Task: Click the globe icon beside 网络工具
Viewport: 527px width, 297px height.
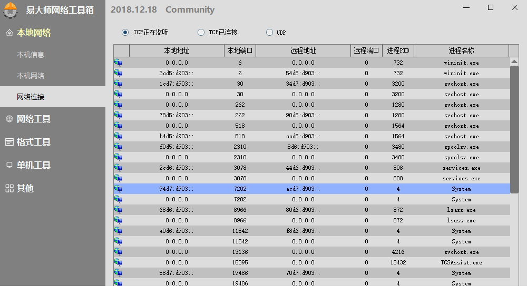Action: click(9, 119)
